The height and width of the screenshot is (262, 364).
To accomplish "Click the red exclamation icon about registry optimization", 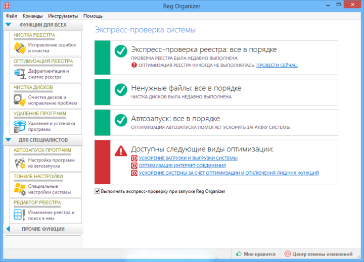I will tap(134, 65).
